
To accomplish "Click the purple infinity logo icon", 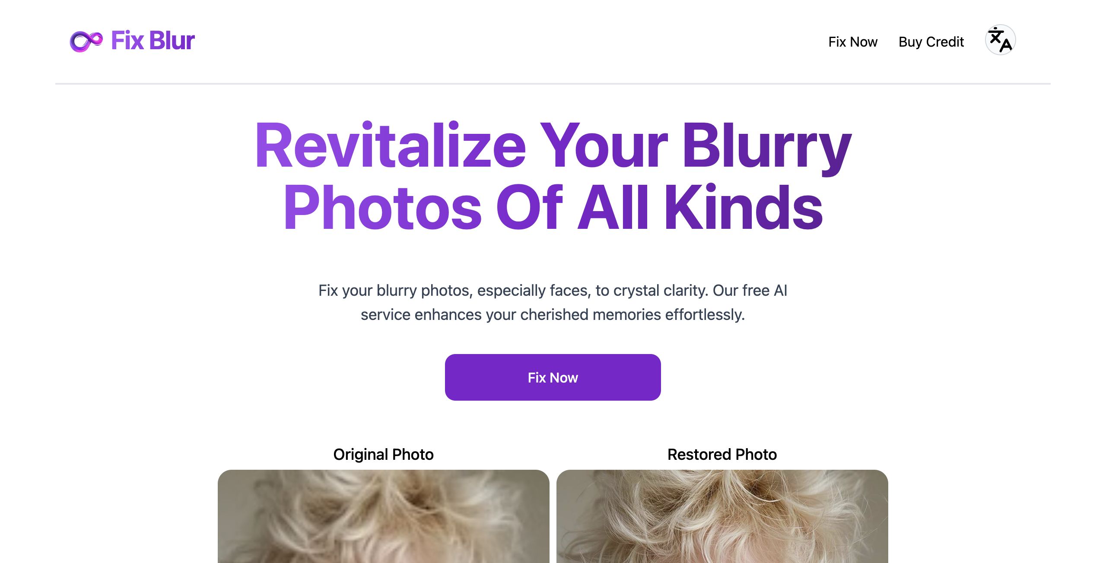I will click(x=86, y=41).
